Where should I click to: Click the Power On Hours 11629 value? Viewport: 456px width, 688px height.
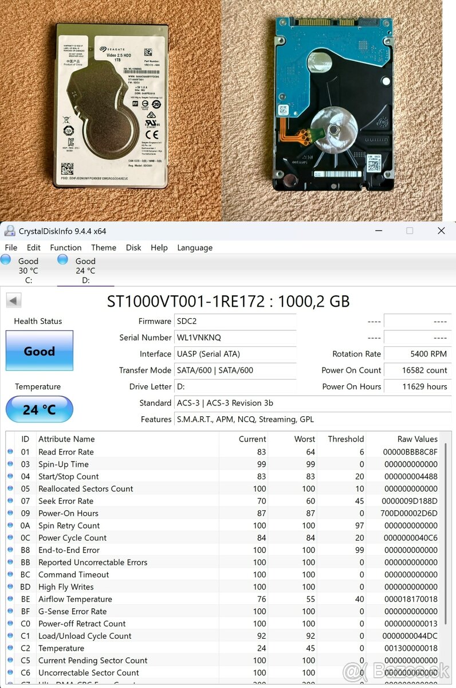coord(418,386)
